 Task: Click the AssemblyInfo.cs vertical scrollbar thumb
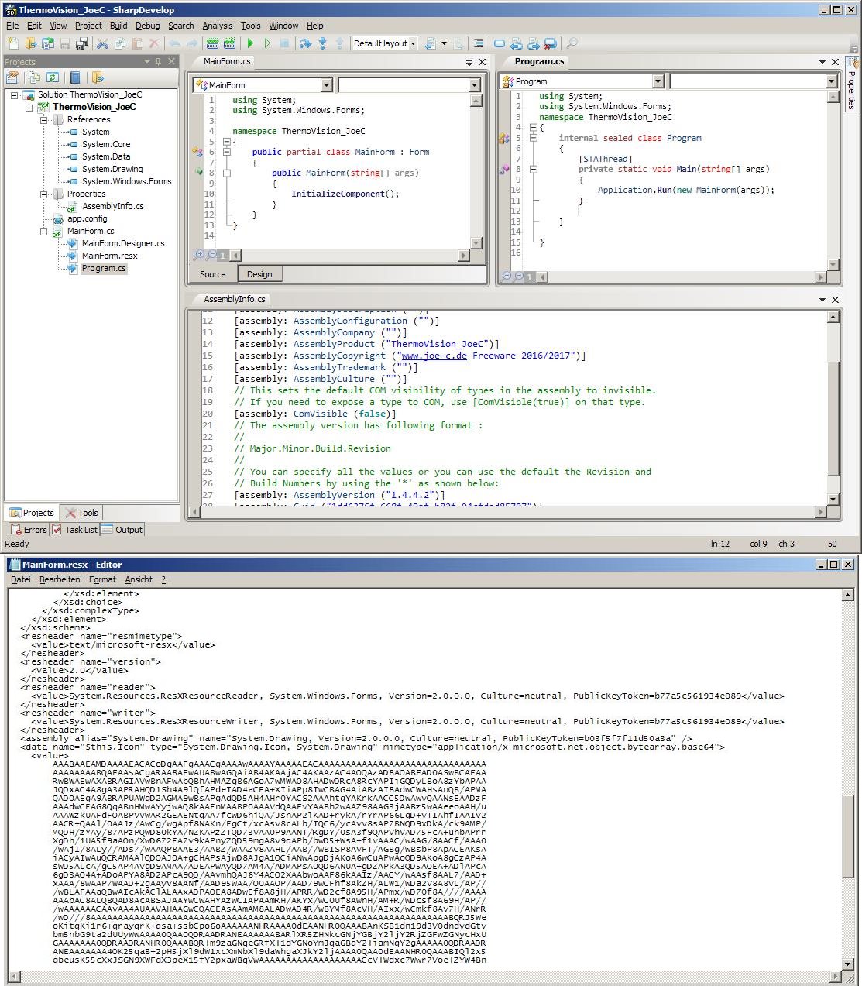[833, 418]
